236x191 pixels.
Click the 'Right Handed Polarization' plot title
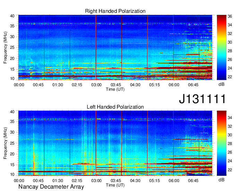coord(115,11)
